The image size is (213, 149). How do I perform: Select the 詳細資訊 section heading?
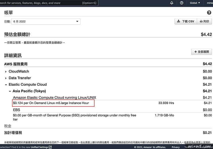tap(13, 56)
